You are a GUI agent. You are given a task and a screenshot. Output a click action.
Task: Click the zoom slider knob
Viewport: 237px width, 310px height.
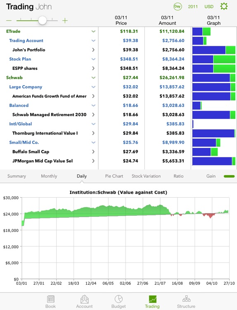42,20
